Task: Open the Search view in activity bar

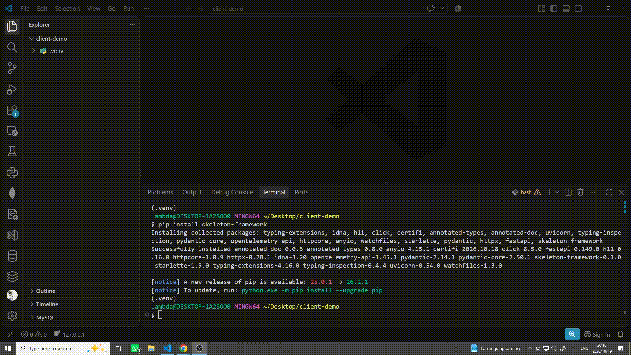Action: 12,48
